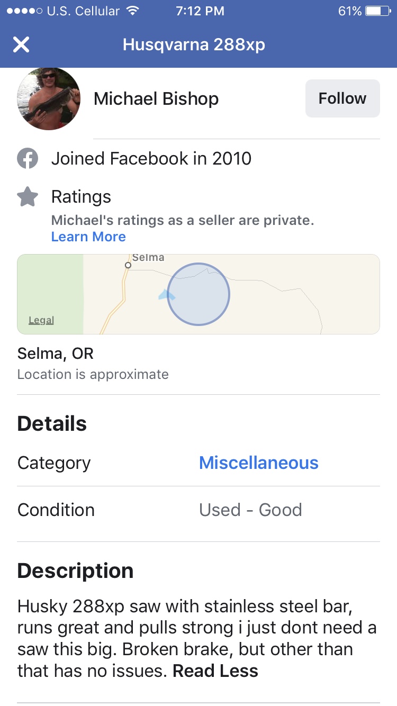Open the Miscellaneous category link
This screenshot has width=397, height=706.
[258, 463]
